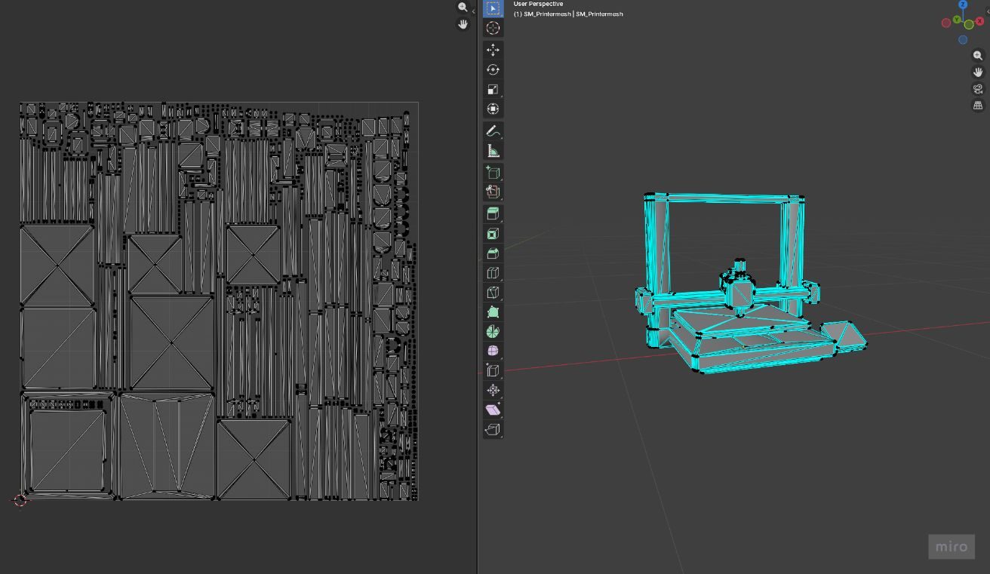This screenshot has width=990, height=574.
Task: Activate the Move tool
Action: pos(493,50)
